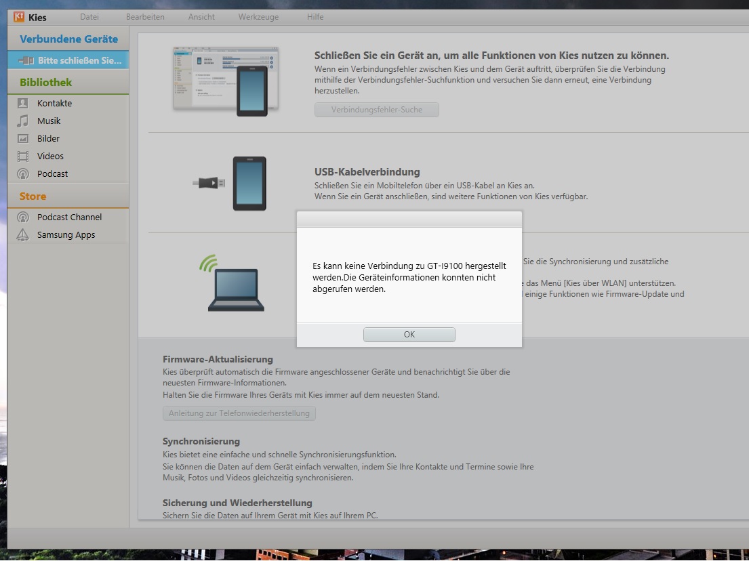Viewport: 749px width, 561px height.
Task: Click the Verbindungsfehler-Suche button
Action: (376, 109)
